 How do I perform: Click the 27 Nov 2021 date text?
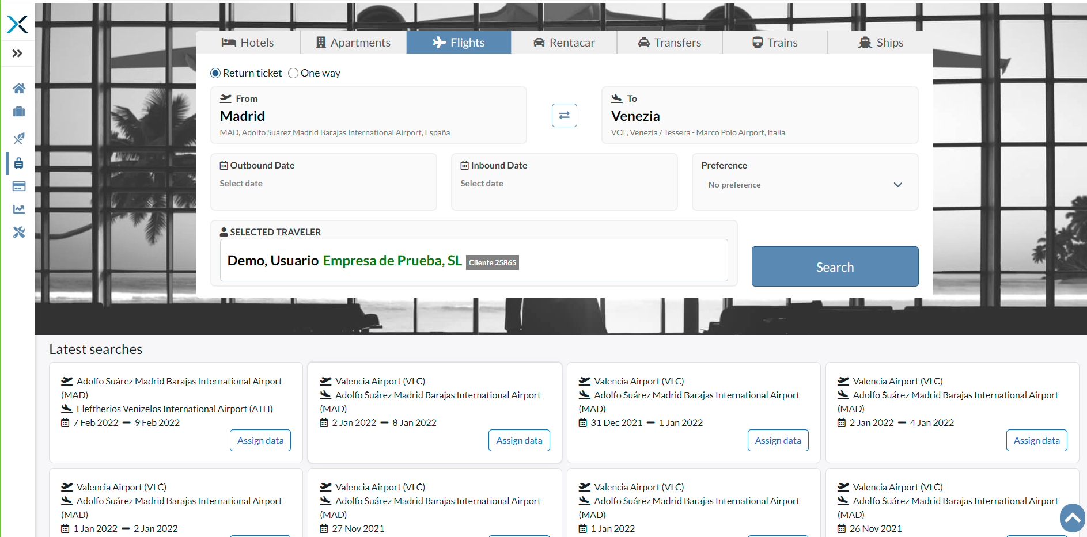point(358,528)
